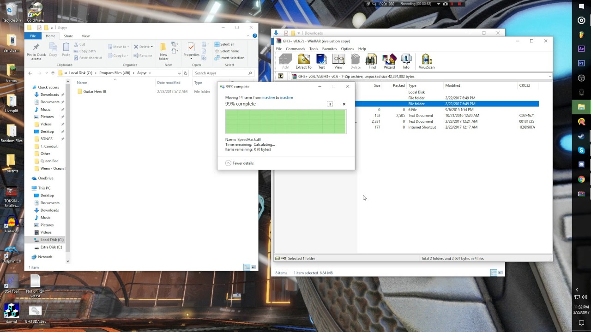Viewport: 591px width, 332px height.
Task: Open WinRAR Tools menu
Action: tap(314, 49)
